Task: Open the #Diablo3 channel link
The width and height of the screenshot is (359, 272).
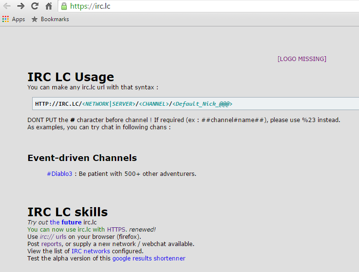Action: [x=60, y=174]
